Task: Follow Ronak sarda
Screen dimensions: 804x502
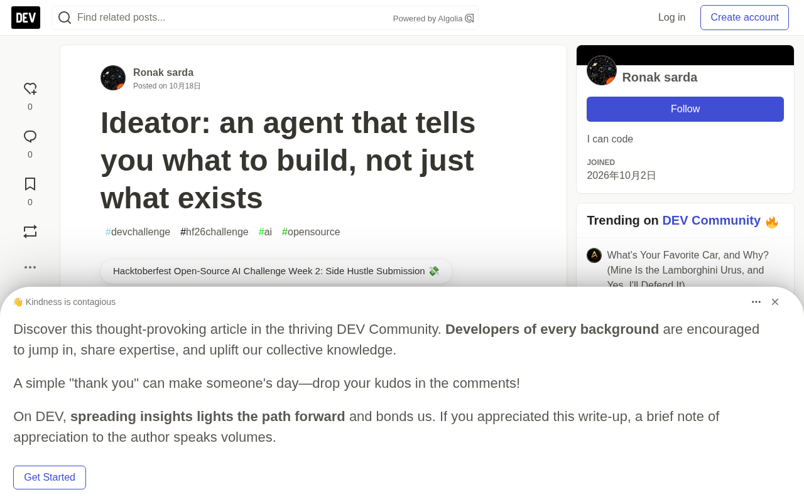Action: click(685, 109)
